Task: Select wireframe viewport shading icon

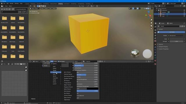Action: [x=144, y=8]
